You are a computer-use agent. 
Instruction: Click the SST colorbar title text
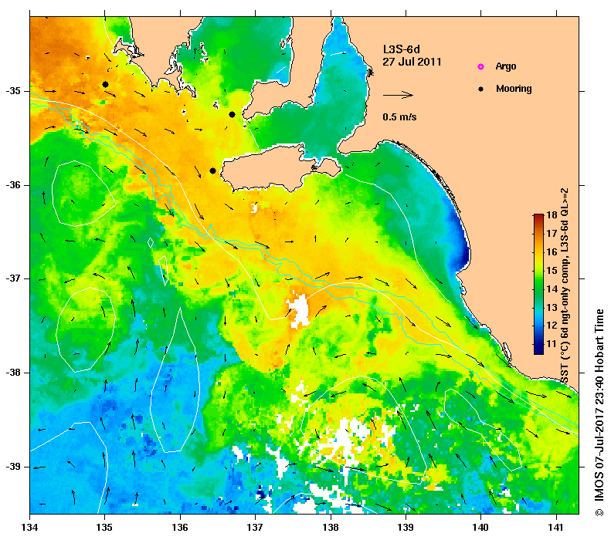point(564,286)
